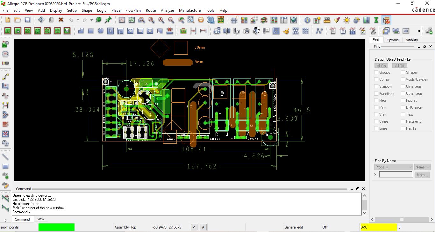
Task: Open the Property dropdown in Find By Name
Action: (394, 167)
